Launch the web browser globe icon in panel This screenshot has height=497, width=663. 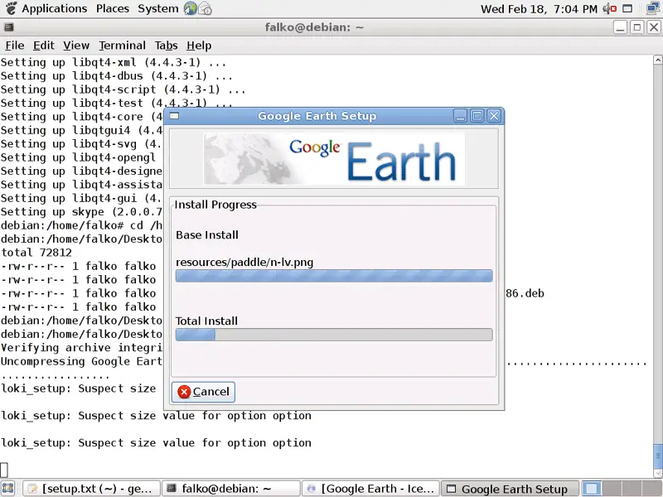(191, 8)
